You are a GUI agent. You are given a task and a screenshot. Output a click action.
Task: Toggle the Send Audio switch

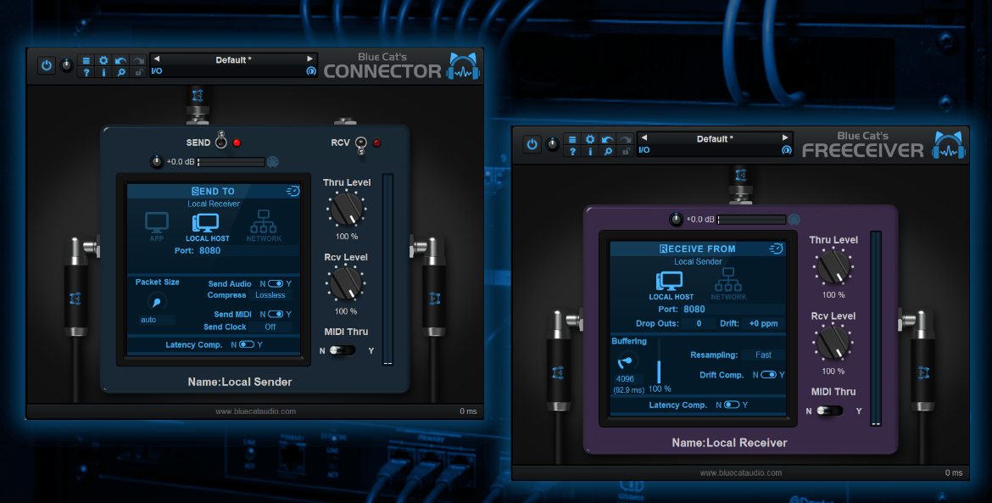pos(276,283)
